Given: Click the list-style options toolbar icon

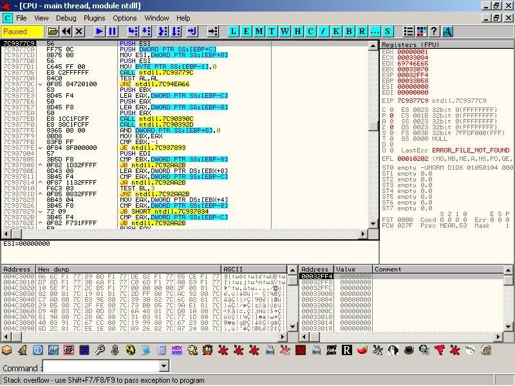Looking at the screenshot, I should (408, 31).
